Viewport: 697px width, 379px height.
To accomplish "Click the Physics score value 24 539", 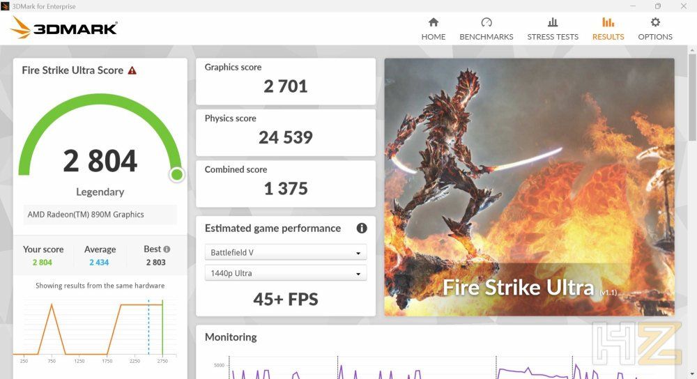I will coord(285,137).
